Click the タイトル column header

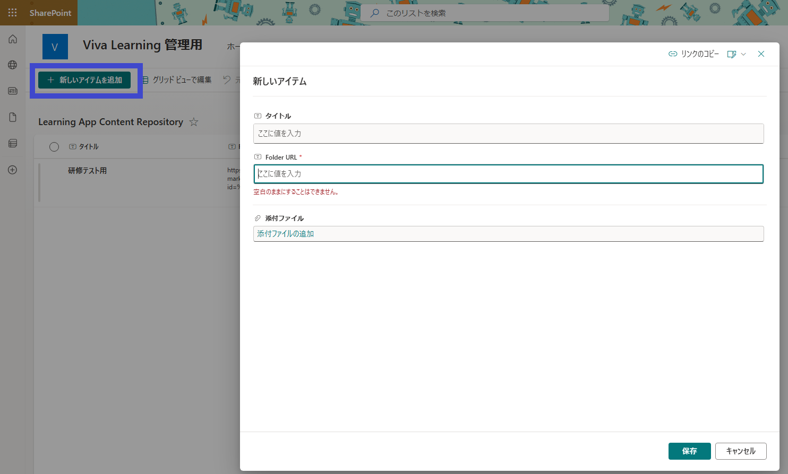tap(84, 147)
